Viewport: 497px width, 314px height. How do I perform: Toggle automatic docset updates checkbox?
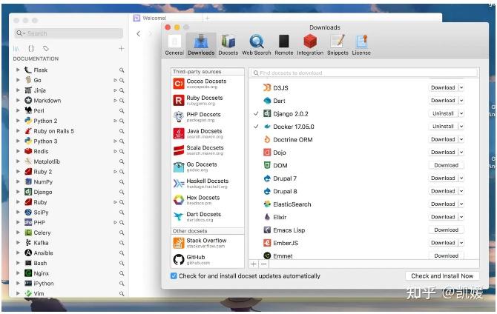tap(174, 276)
